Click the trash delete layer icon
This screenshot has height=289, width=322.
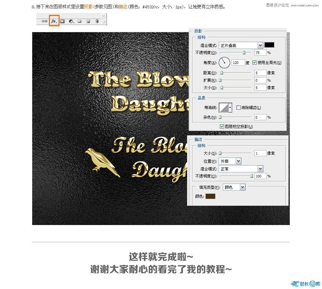point(97,21)
